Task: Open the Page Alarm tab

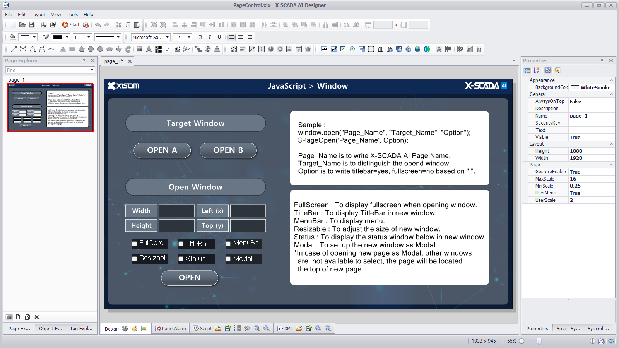Action: (x=171, y=328)
